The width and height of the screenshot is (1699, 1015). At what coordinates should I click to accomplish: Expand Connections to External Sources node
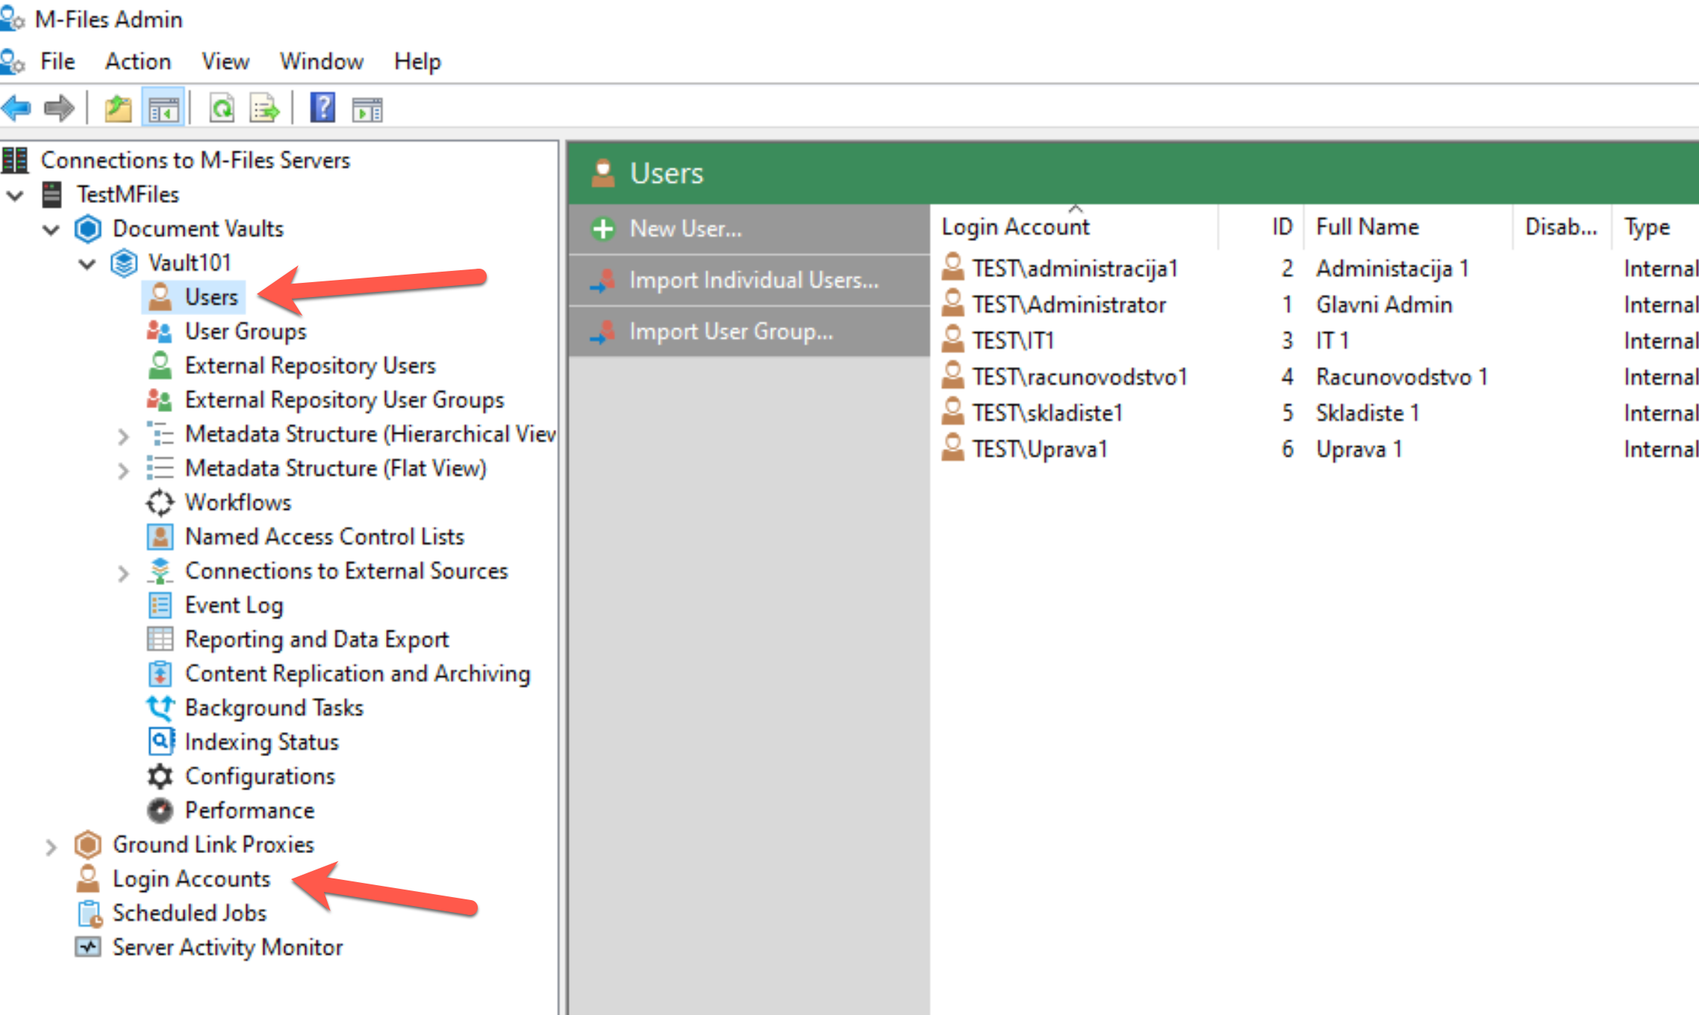(x=123, y=573)
